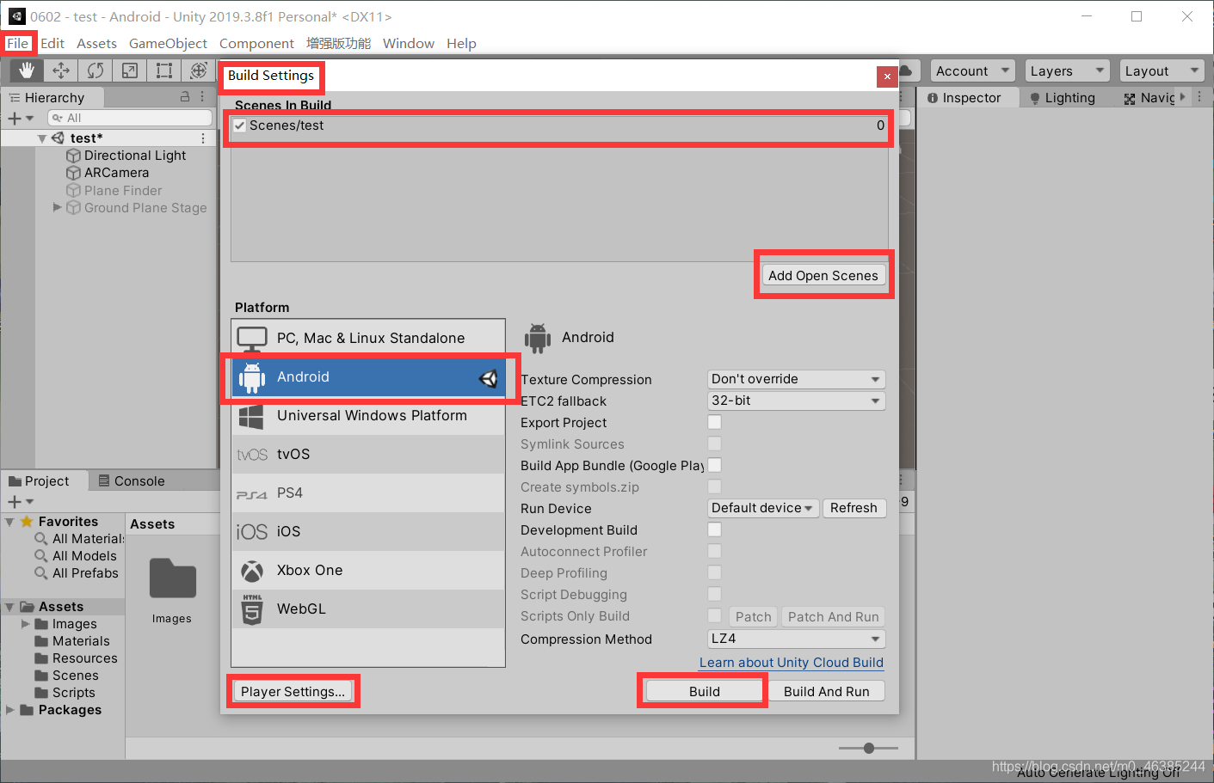Switch to the Console tab
This screenshot has height=783, width=1214.
tap(131, 481)
